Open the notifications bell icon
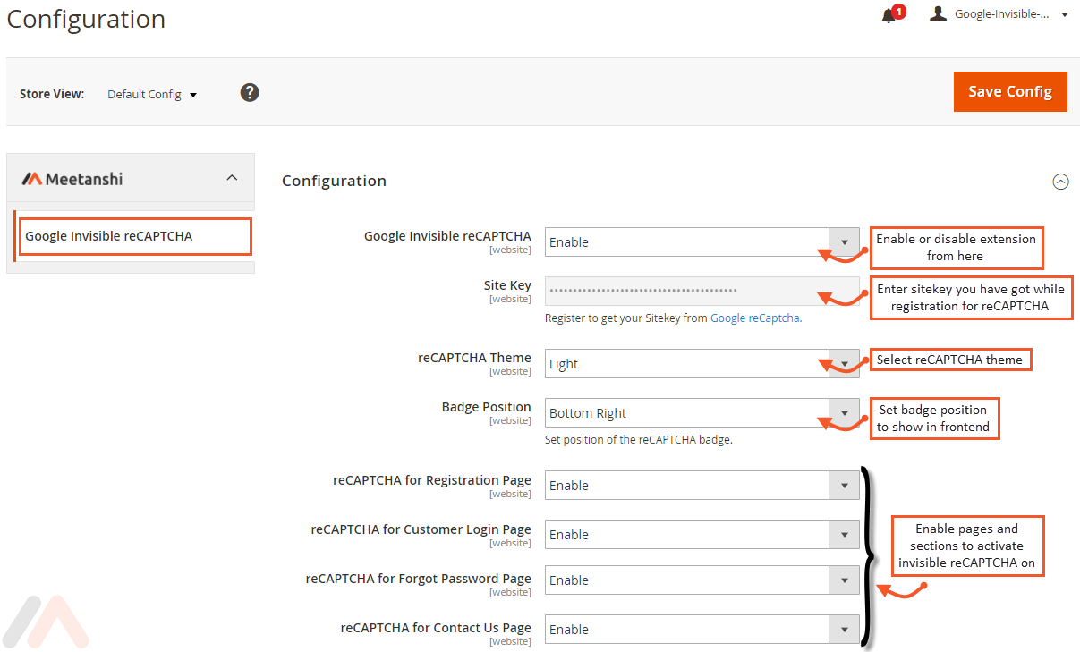This screenshot has width=1080, height=652. point(889,15)
